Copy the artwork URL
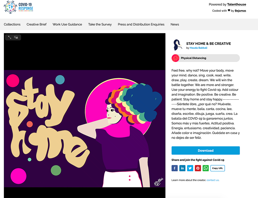The height and width of the screenshot is (198, 258). point(218,168)
